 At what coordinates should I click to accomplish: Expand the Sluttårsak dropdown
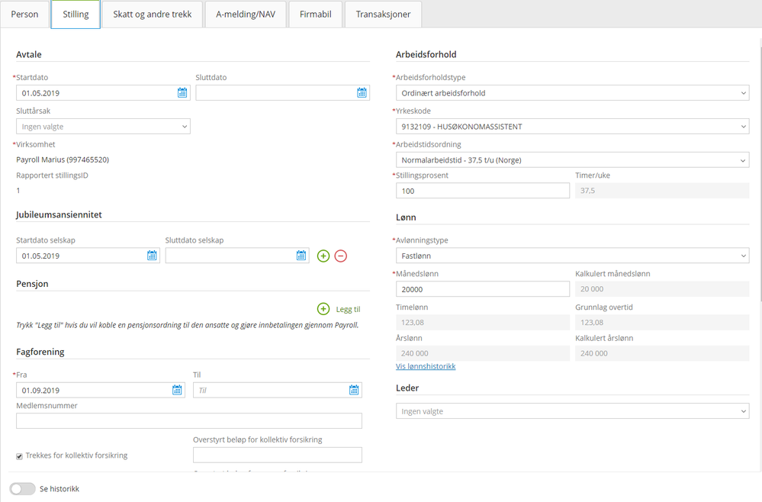103,127
